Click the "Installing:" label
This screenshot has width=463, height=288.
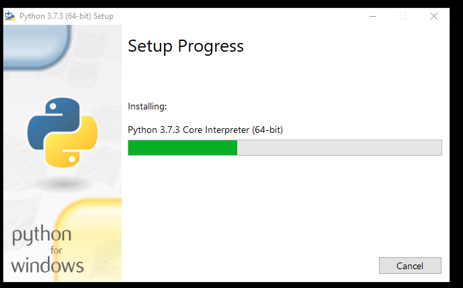tap(147, 106)
